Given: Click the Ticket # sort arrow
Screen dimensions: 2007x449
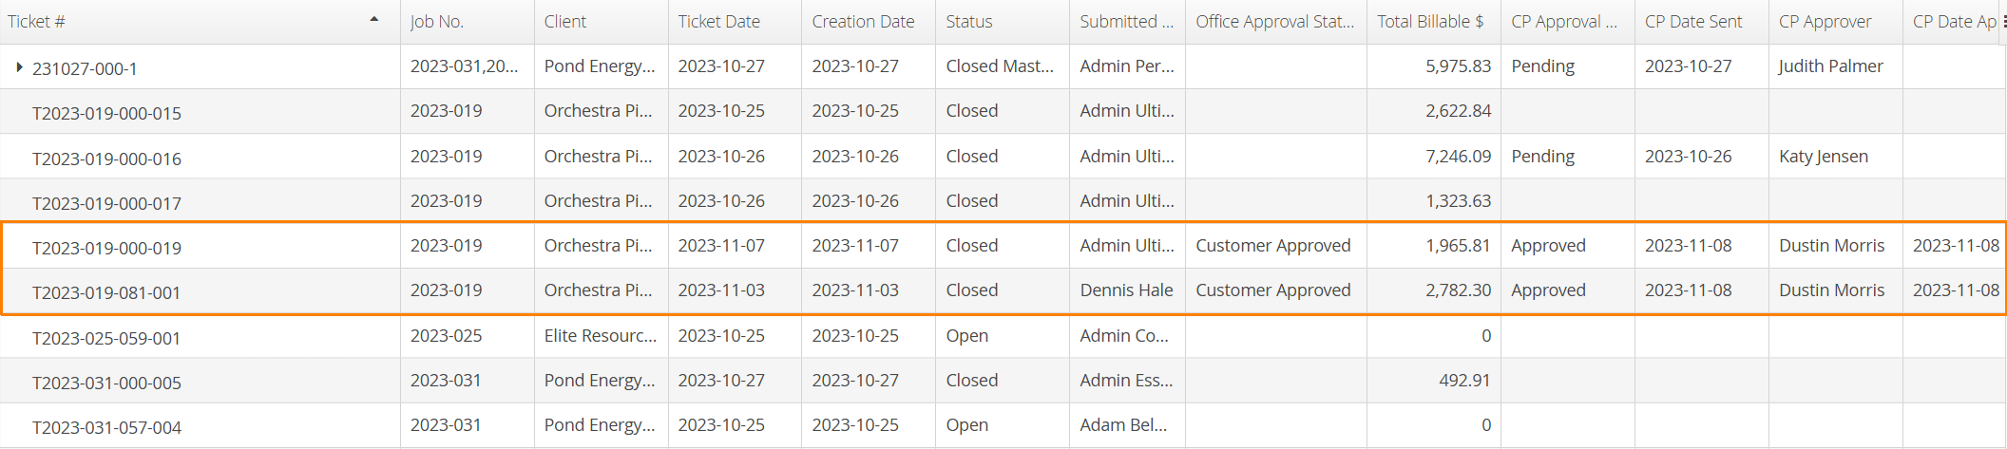Looking at the screenshot, I should 374,19.
